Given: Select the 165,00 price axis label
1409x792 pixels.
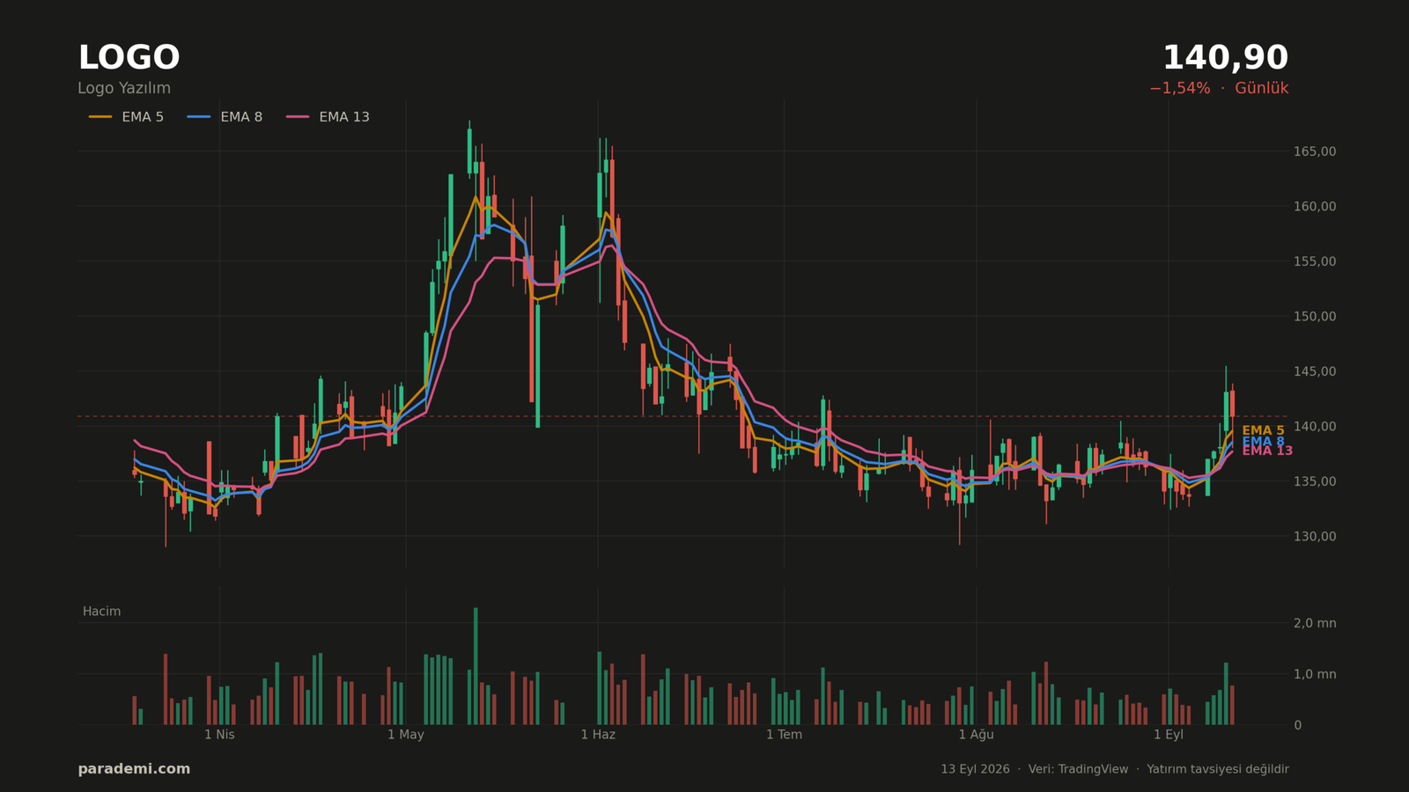Looking at the screenshot, I should point(1315,151).
